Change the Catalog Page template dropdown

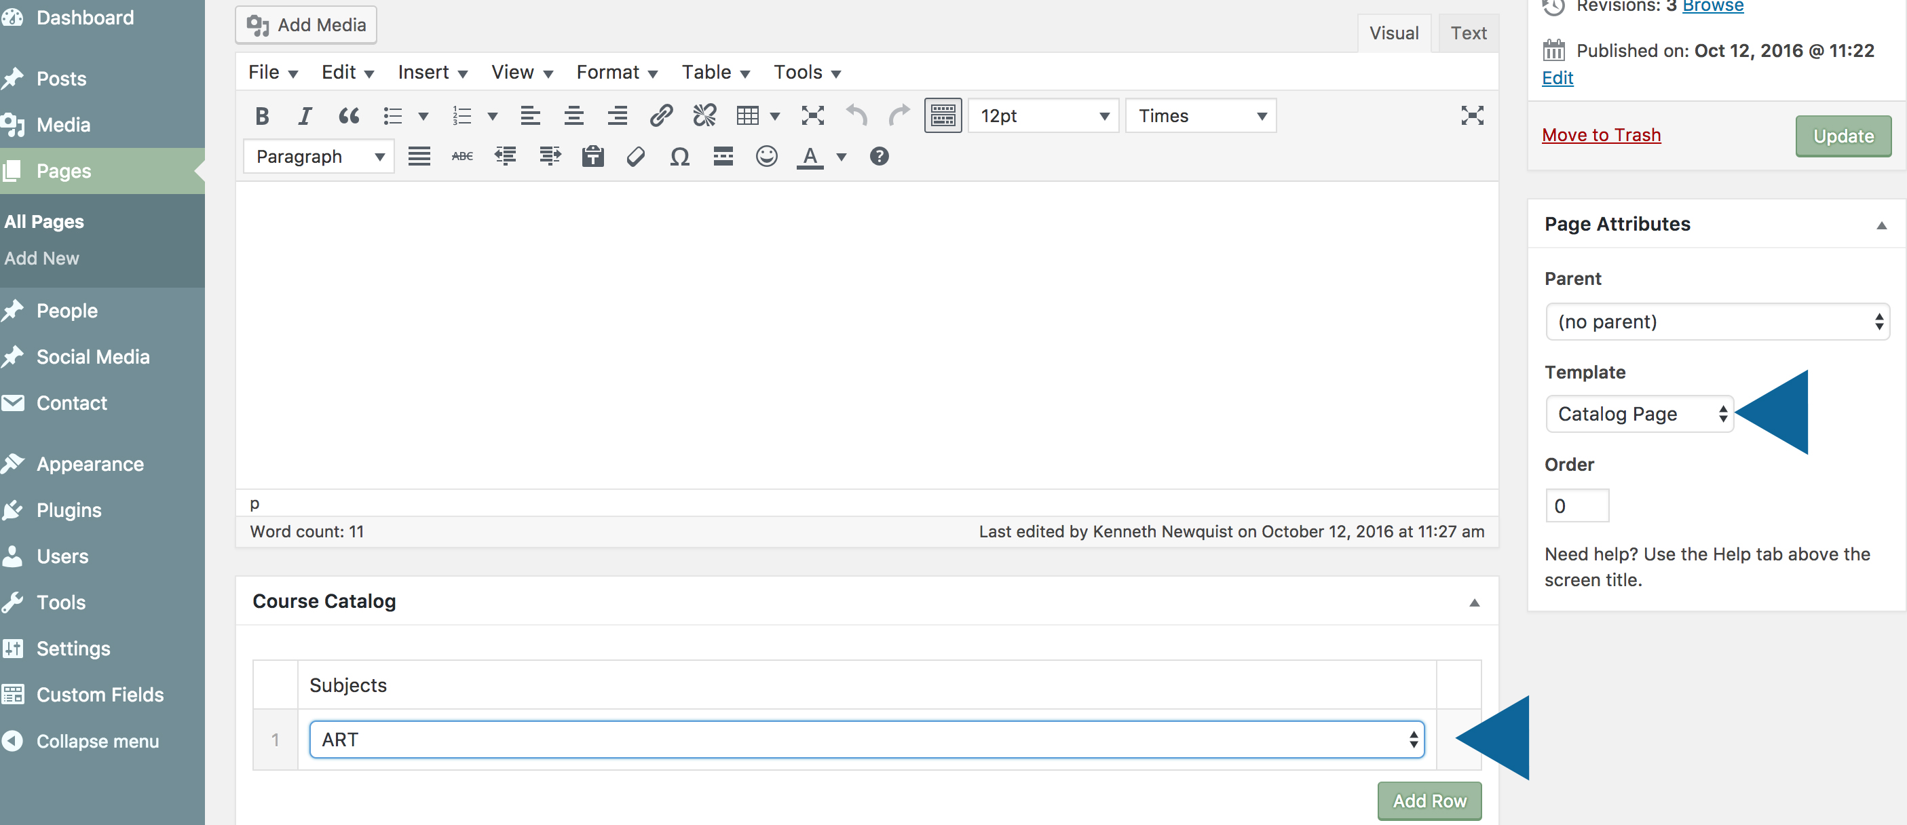[x=1639, y=414]
